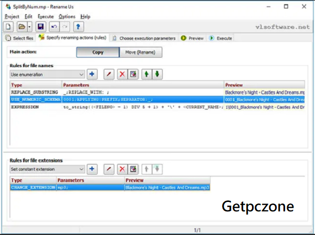This screenshot has height=235, width=315.
Task: Edit selected extension rule pencil icon
Action: click(x=109, y=169)
